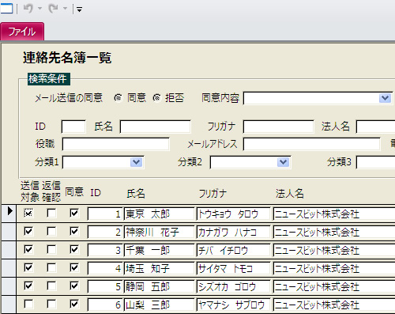Toggle 返信確認 checkbox for 千葉 一郎
Screen dimensions: 395x314
coord(51,249)
